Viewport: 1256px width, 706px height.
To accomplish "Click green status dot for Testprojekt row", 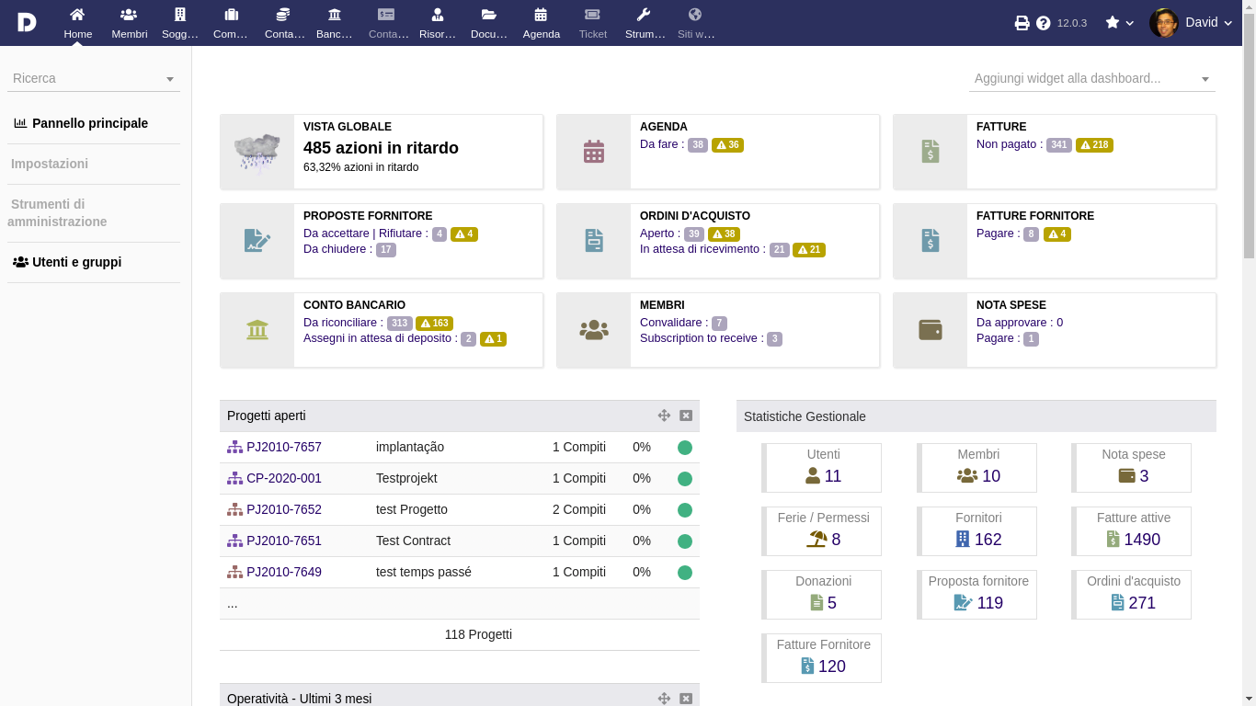I will point(685,479).
